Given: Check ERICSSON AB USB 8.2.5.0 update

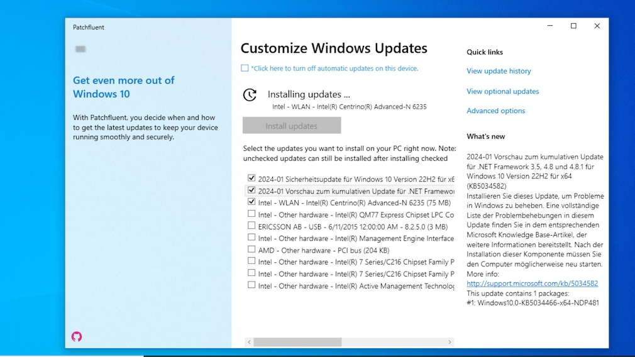Looking at the screenshot, I should 251,226.
